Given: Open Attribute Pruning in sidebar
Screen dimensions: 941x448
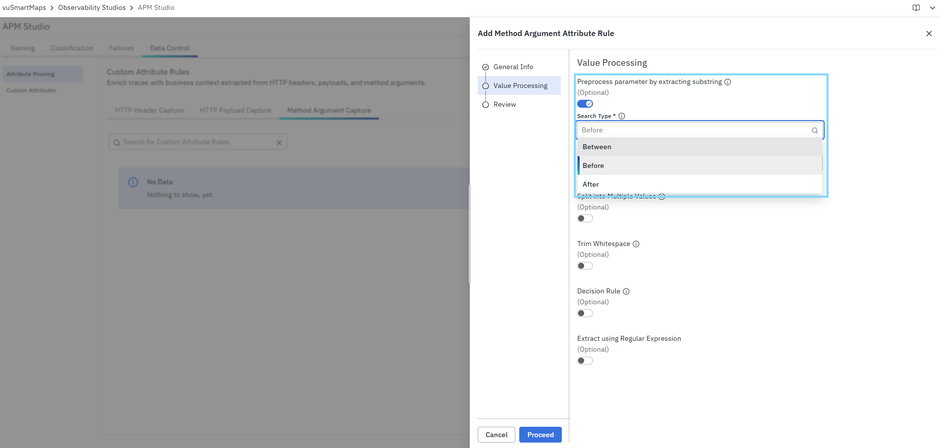Looking at the screenshot, I should pyautogui.click(x=43, y=74).
